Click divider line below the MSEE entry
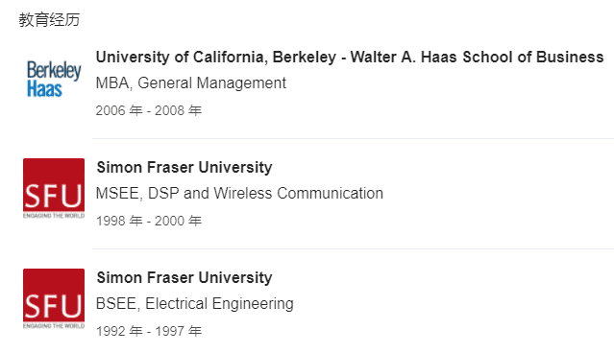614x353 pixels. pyautogui.click(x=354, y=248)
